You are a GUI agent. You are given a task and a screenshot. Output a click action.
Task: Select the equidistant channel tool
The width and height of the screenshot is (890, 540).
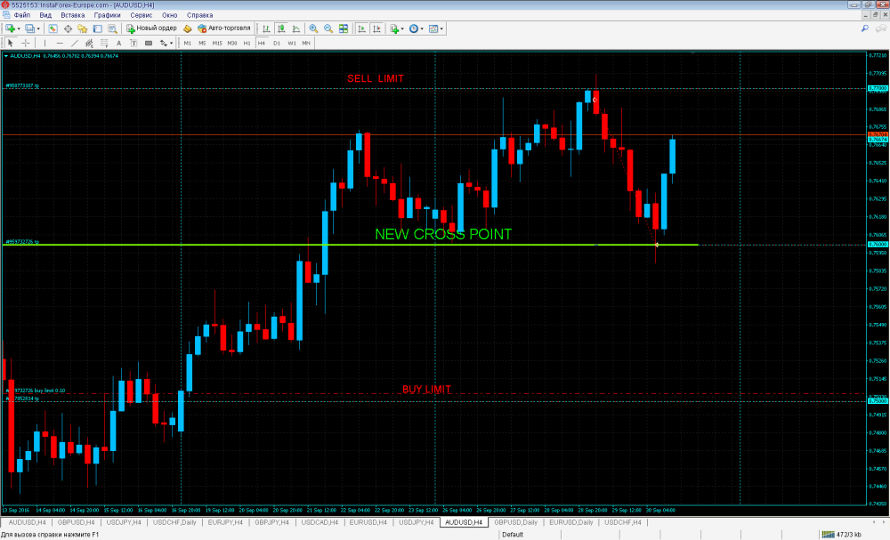89,43
